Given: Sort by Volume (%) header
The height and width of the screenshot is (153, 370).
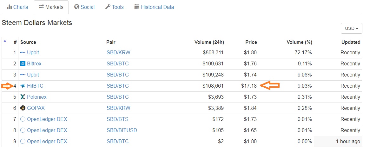Looking at the screenshot, I should click(299, 42).
